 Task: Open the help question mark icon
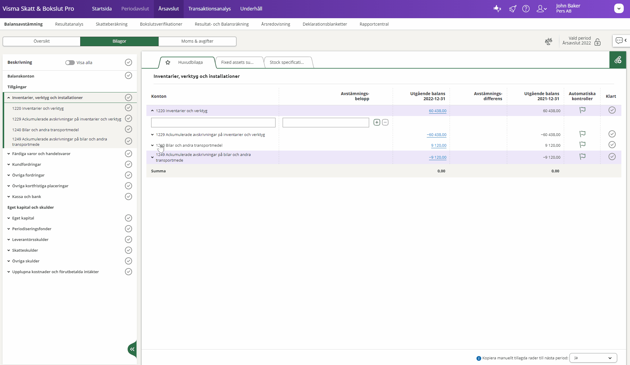tap(526, 9)
